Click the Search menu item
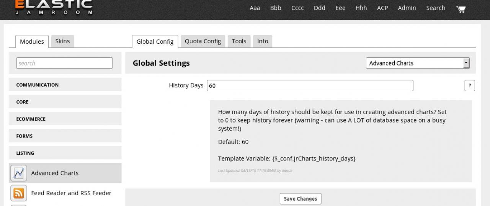This screenshot has width=490, height=206. click(436, 8)
